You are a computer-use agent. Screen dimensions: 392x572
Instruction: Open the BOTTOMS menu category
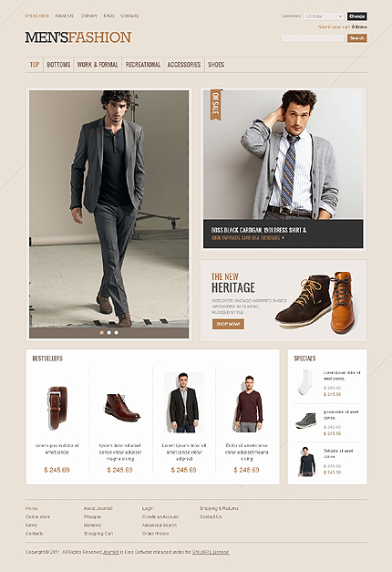click(58, 65)
